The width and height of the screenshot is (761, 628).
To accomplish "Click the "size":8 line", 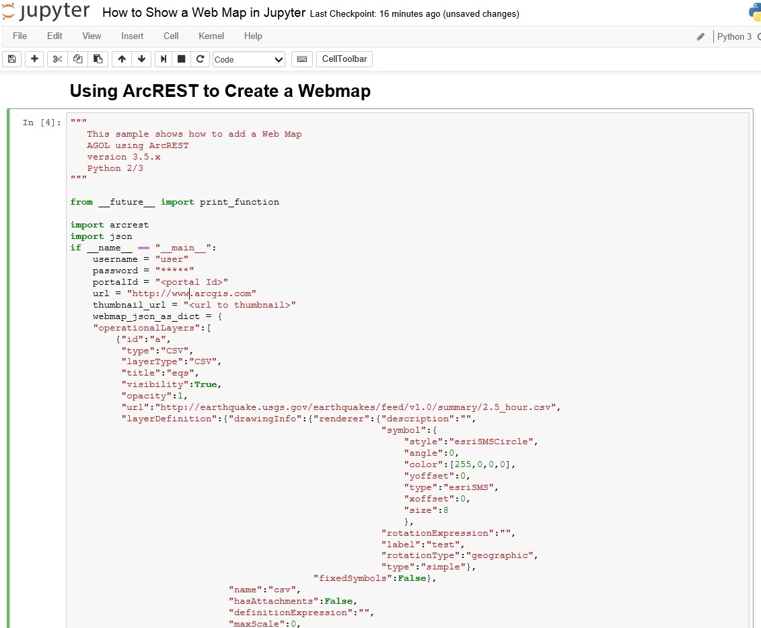I will click(x=426, y=510).
